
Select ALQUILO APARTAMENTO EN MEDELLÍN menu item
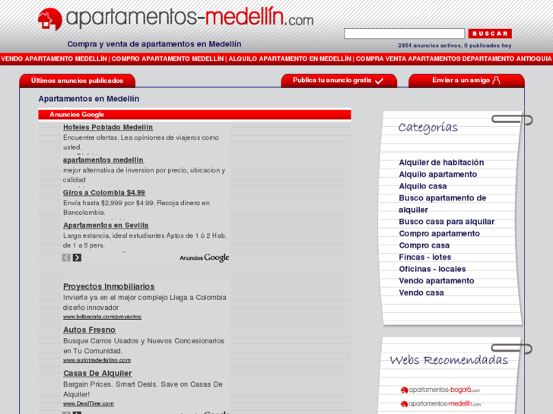tap(290, 58)
